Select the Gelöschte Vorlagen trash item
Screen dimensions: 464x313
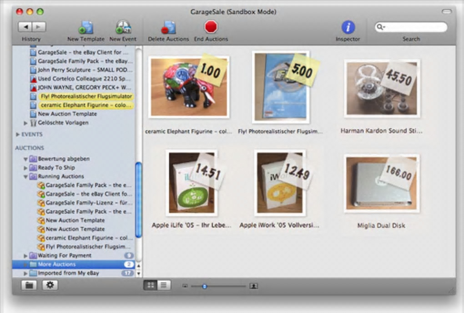point(73,123)
